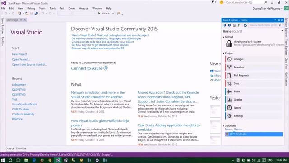This screenshot has height=163, width=289.
Task: Click Open from Source Control link
Action: coord(29,65)
